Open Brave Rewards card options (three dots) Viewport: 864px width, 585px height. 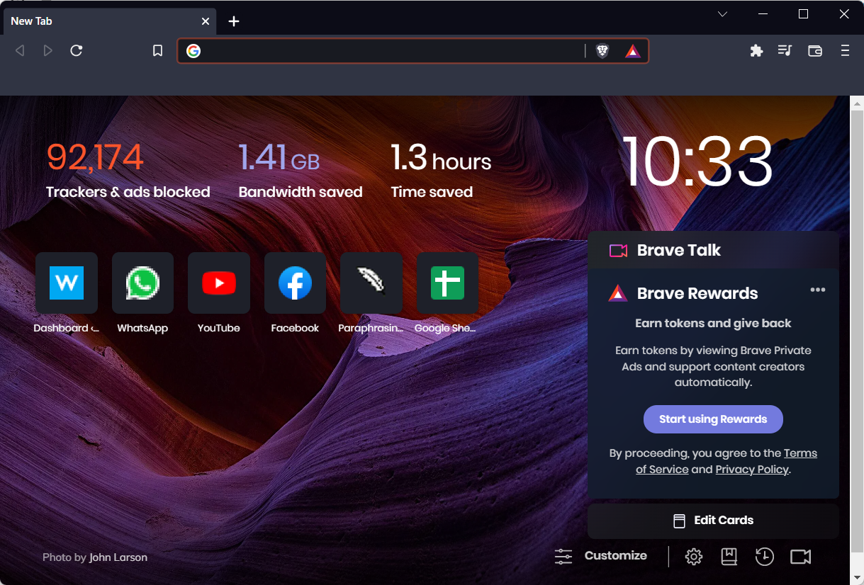818,290
